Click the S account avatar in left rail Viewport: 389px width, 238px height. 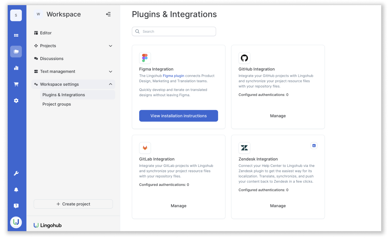click(16, 15)
